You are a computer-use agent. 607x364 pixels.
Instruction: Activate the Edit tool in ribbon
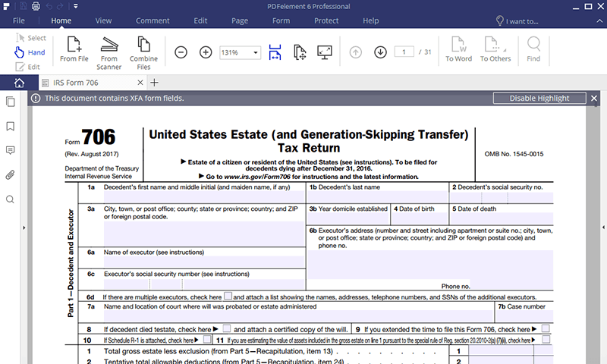[27, 67]
